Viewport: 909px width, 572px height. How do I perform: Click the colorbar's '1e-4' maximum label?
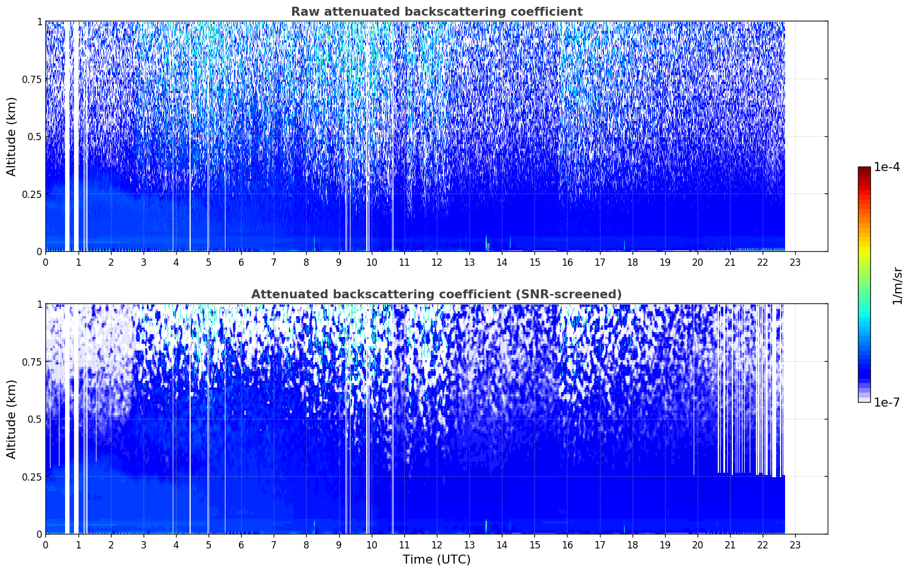887,167
